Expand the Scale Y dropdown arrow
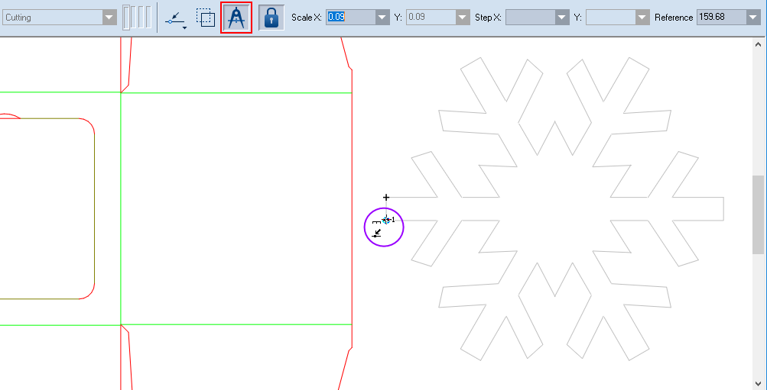 (x=462, y=18)
